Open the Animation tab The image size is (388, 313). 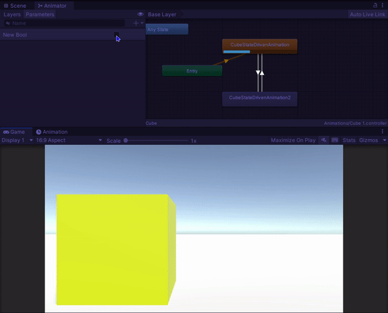pyautogui.click(x=52, y=132)
